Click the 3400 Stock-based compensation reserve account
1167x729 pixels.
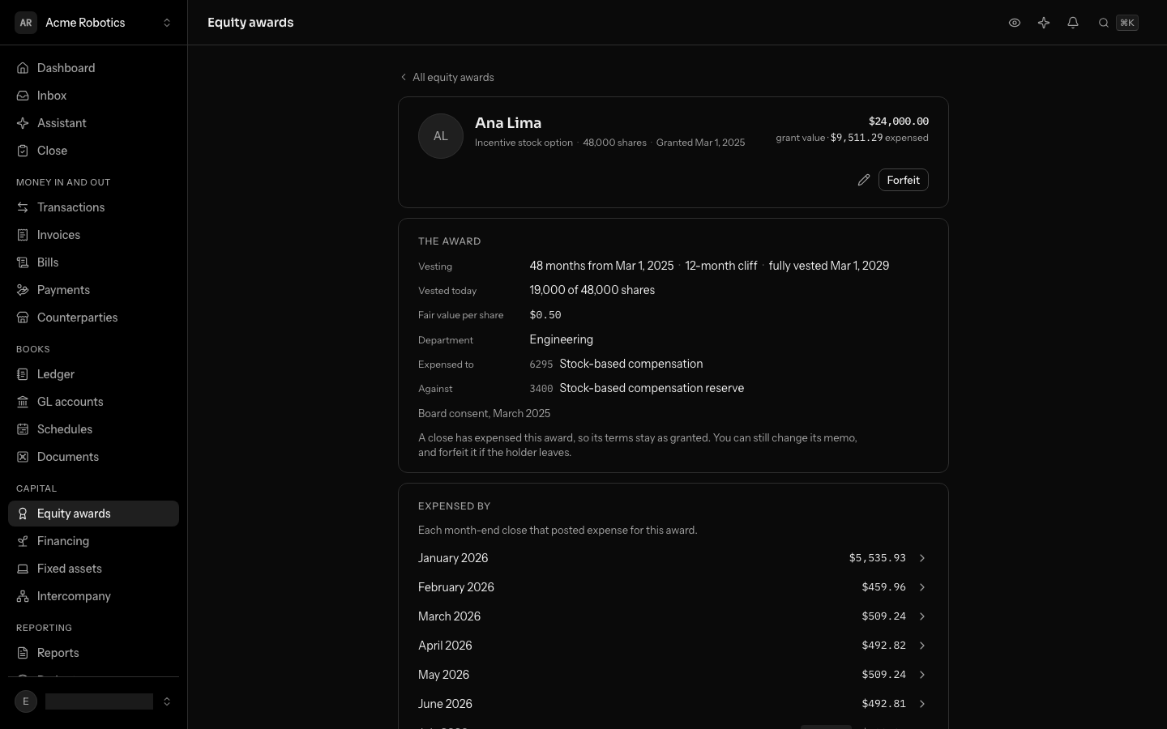[636, 388]
